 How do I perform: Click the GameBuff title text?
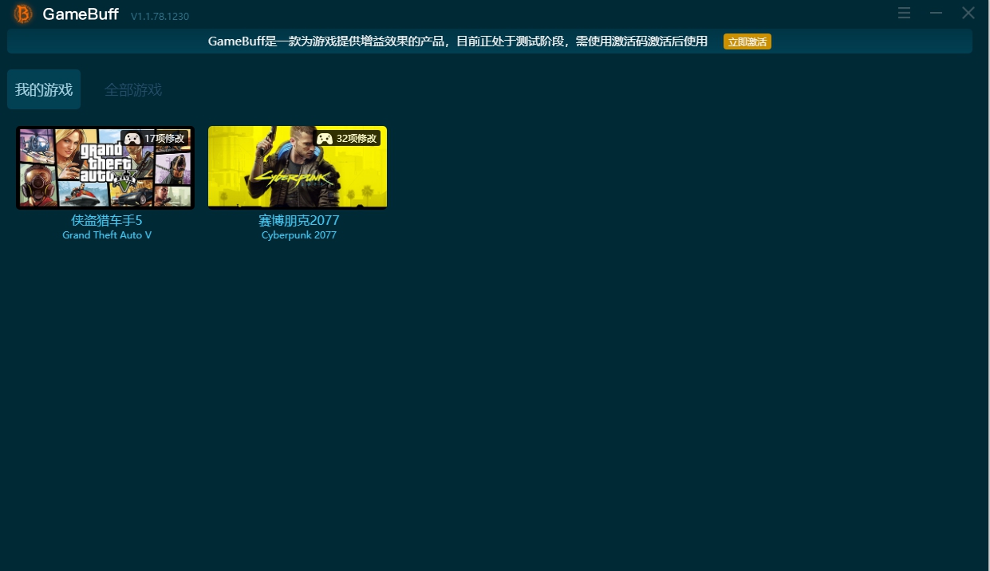pos(80,14)
